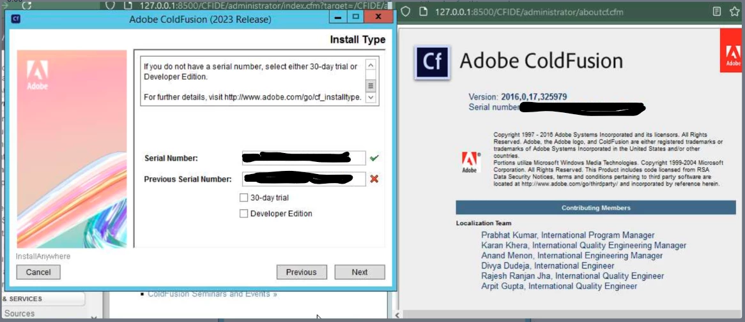Click the Contributing Members header bar
745x322 pixels.
[596, 208]
